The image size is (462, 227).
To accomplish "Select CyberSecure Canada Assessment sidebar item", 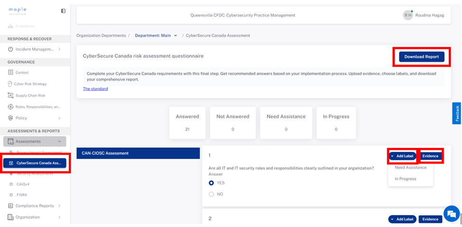I will [35, 163].
